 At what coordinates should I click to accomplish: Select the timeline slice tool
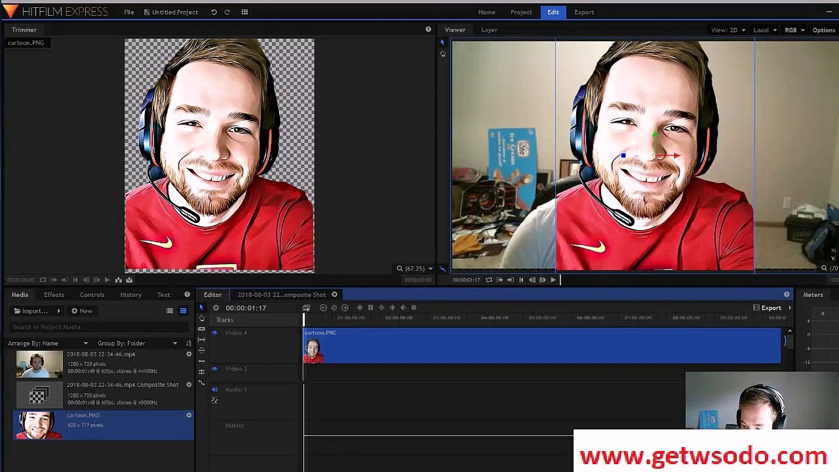click(x=201, y=328)
